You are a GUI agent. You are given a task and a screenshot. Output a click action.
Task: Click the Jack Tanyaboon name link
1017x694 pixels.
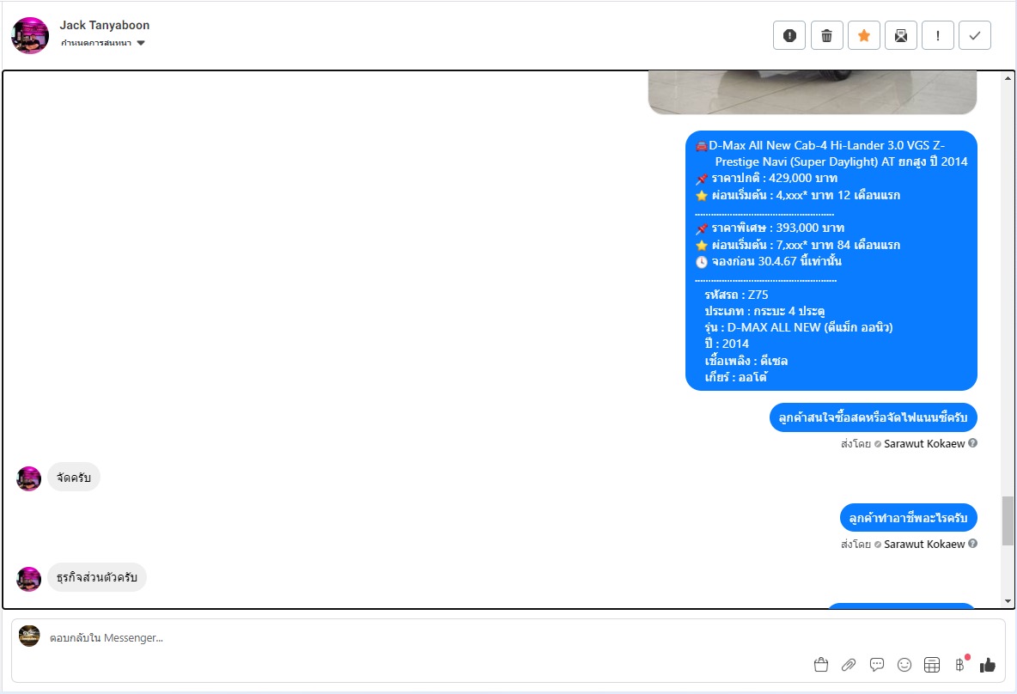click(x=105, y=25)
